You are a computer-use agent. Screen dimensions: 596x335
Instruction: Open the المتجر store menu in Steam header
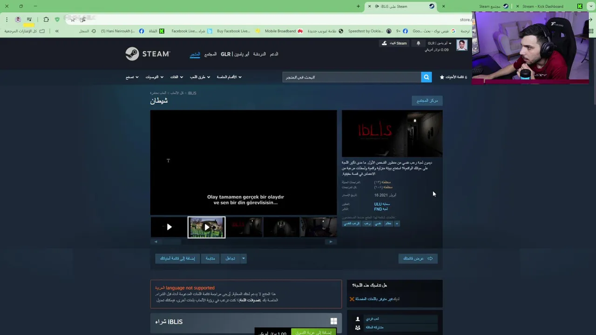(x=195, y=54)
